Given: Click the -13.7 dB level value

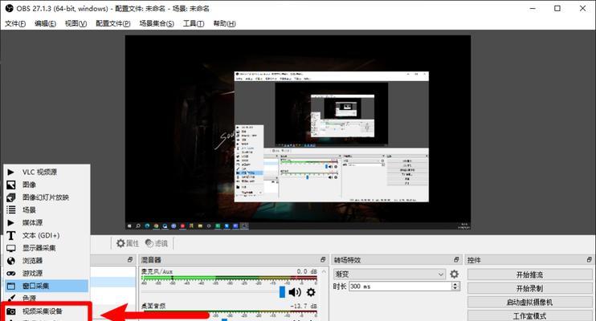Looking at the screenshot, I should tap(304, 306).
